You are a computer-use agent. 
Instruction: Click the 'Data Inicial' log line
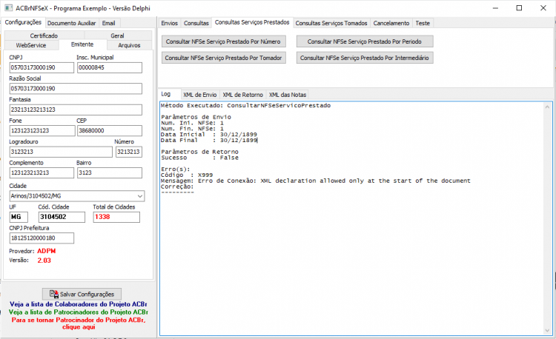[209, 135]
